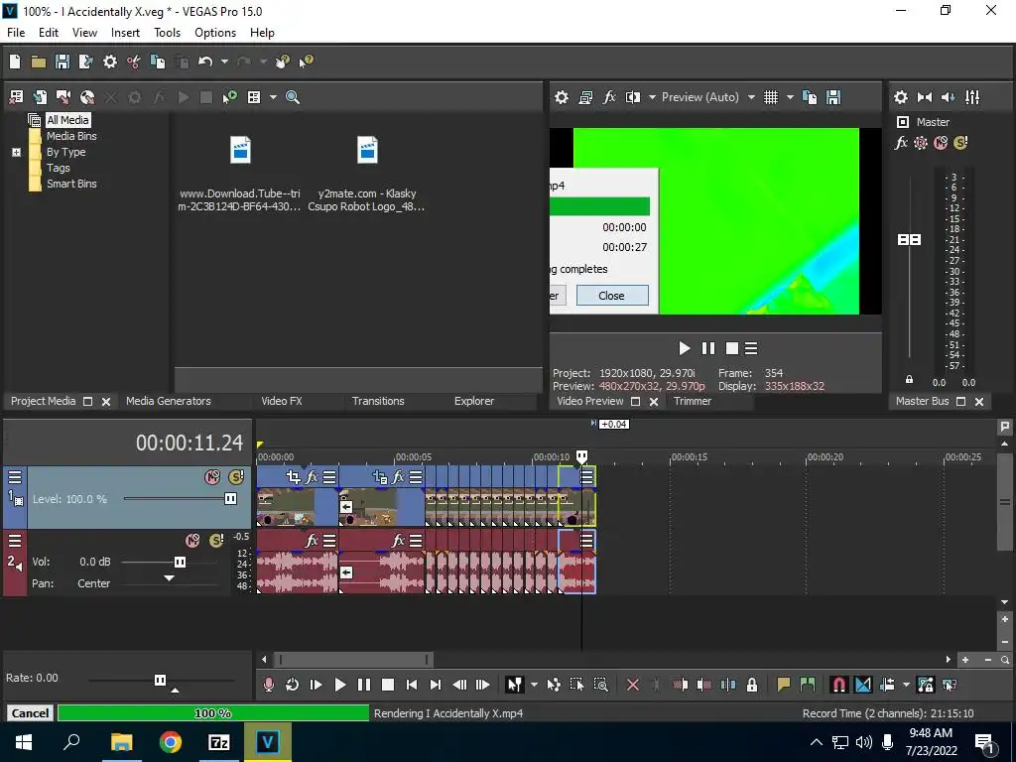Image resolution: width=1016 pixels, height=762 pixels.
Task: Copy snapshot to clipboard in preview toolbar
Action: [x=810, y=97]
